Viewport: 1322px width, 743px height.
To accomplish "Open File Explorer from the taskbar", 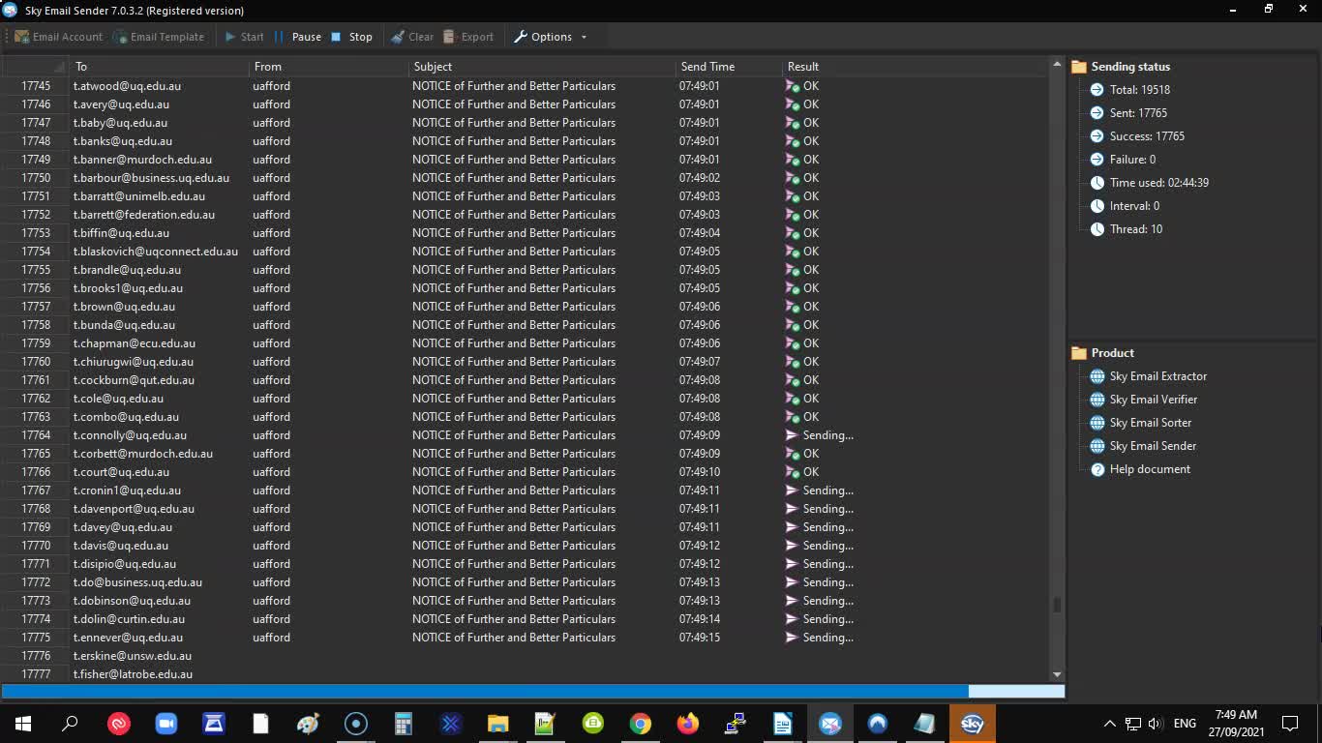I will point(497,723).
